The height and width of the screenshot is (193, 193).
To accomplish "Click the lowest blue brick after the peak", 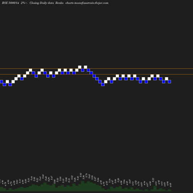I will click(x=103, y=85).
